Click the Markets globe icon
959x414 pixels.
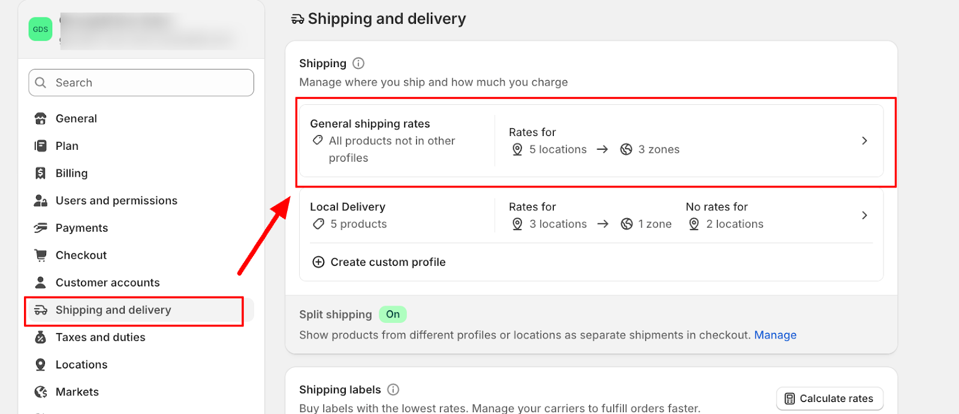(x=40, y=392)
